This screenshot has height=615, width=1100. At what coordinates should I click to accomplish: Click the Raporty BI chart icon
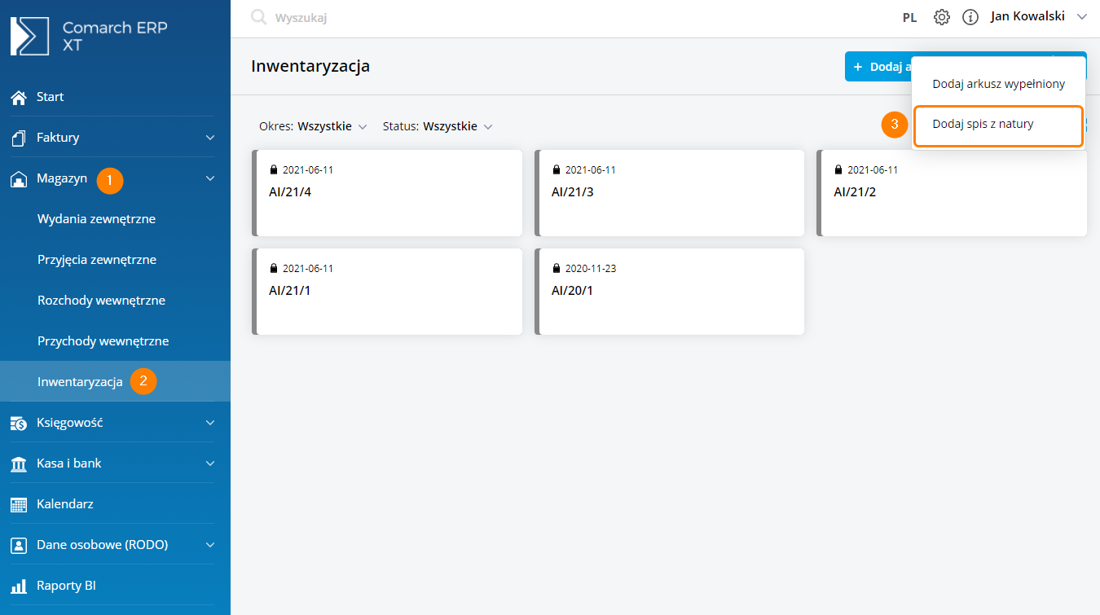[x=19, y=586]
